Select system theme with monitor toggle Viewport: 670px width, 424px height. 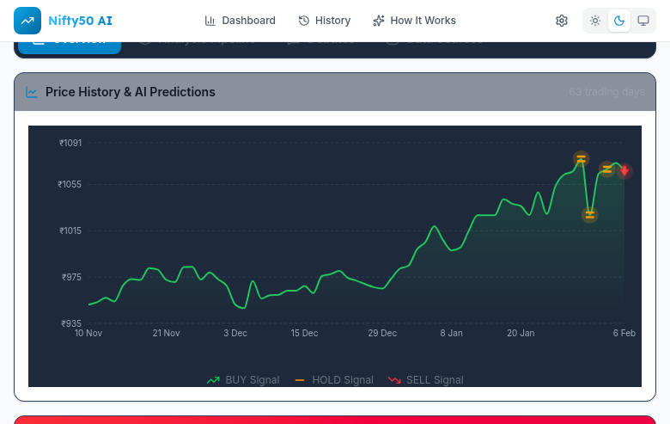[643, 21]
